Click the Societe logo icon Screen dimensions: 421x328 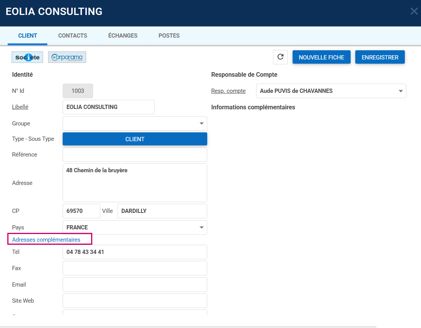27,57
